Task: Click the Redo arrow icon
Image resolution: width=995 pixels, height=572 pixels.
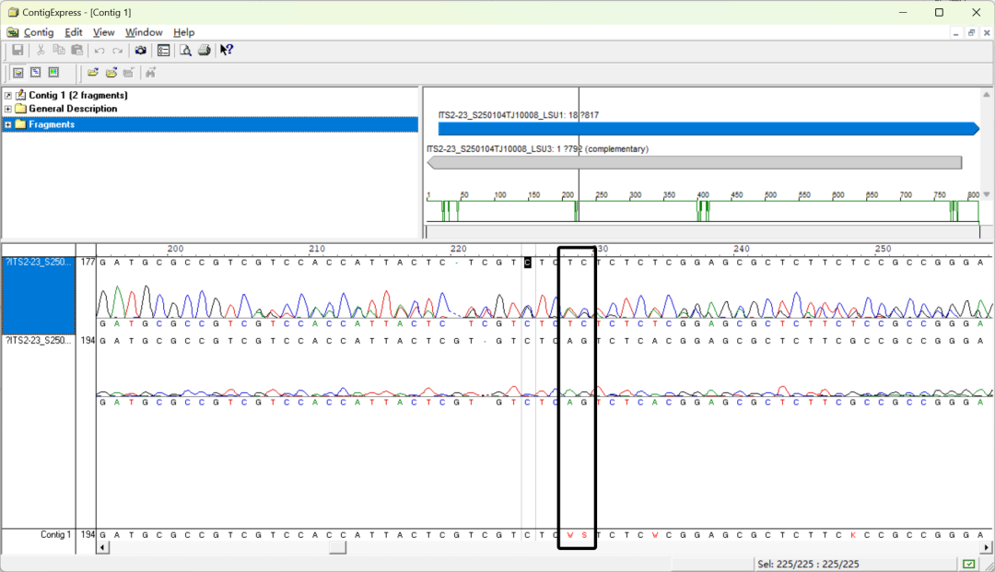Action: click(x=117, y=50)
